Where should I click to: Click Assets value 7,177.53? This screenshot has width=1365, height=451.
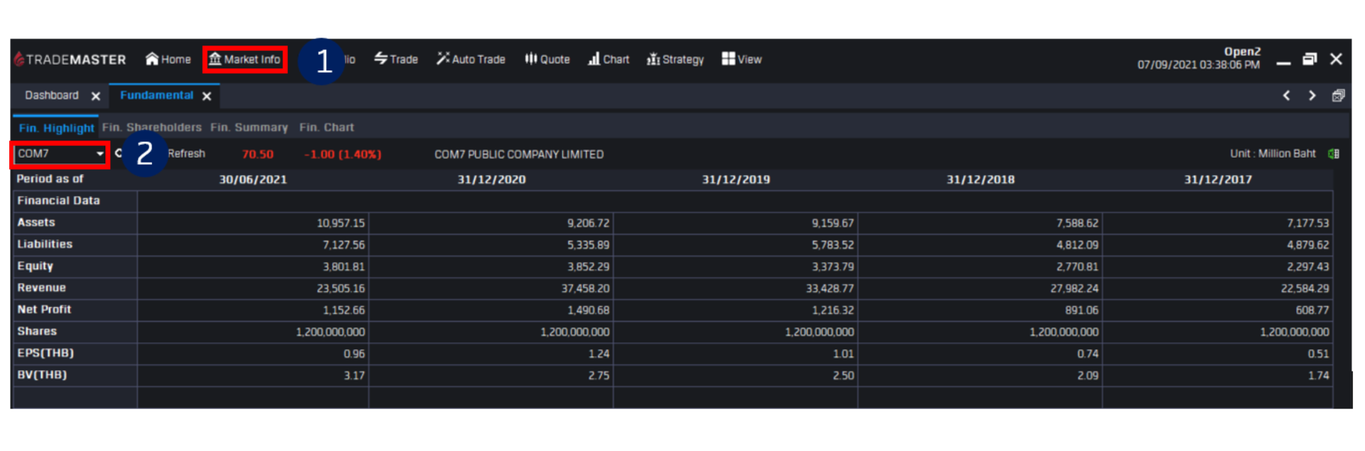[1307, 223]
